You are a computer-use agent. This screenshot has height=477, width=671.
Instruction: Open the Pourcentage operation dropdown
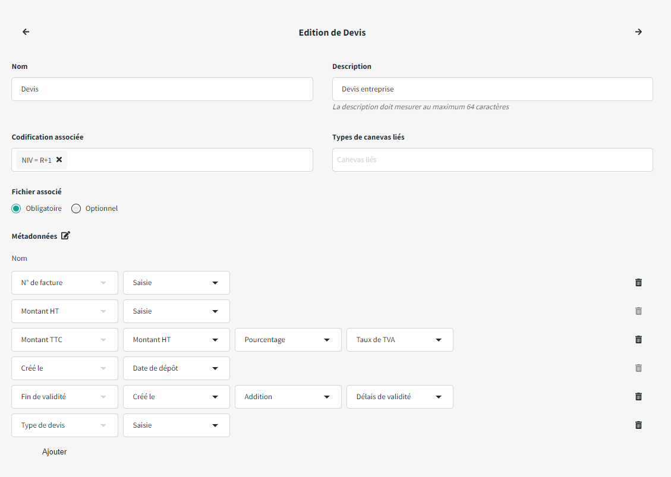[x=288, y=340]
